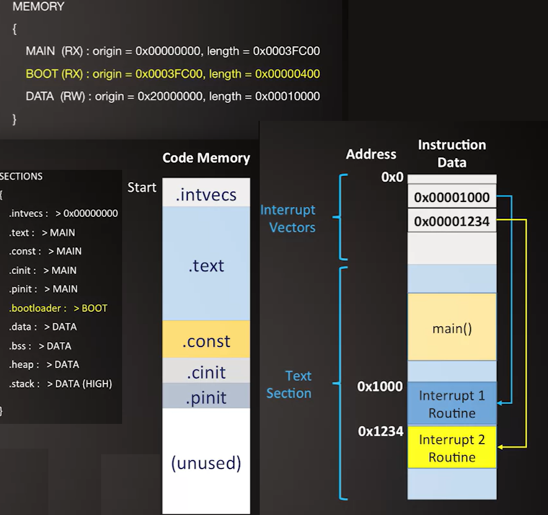Click the '.pinit : > MAIN' line
Screen dimensions: 548x515
(43, 289)
